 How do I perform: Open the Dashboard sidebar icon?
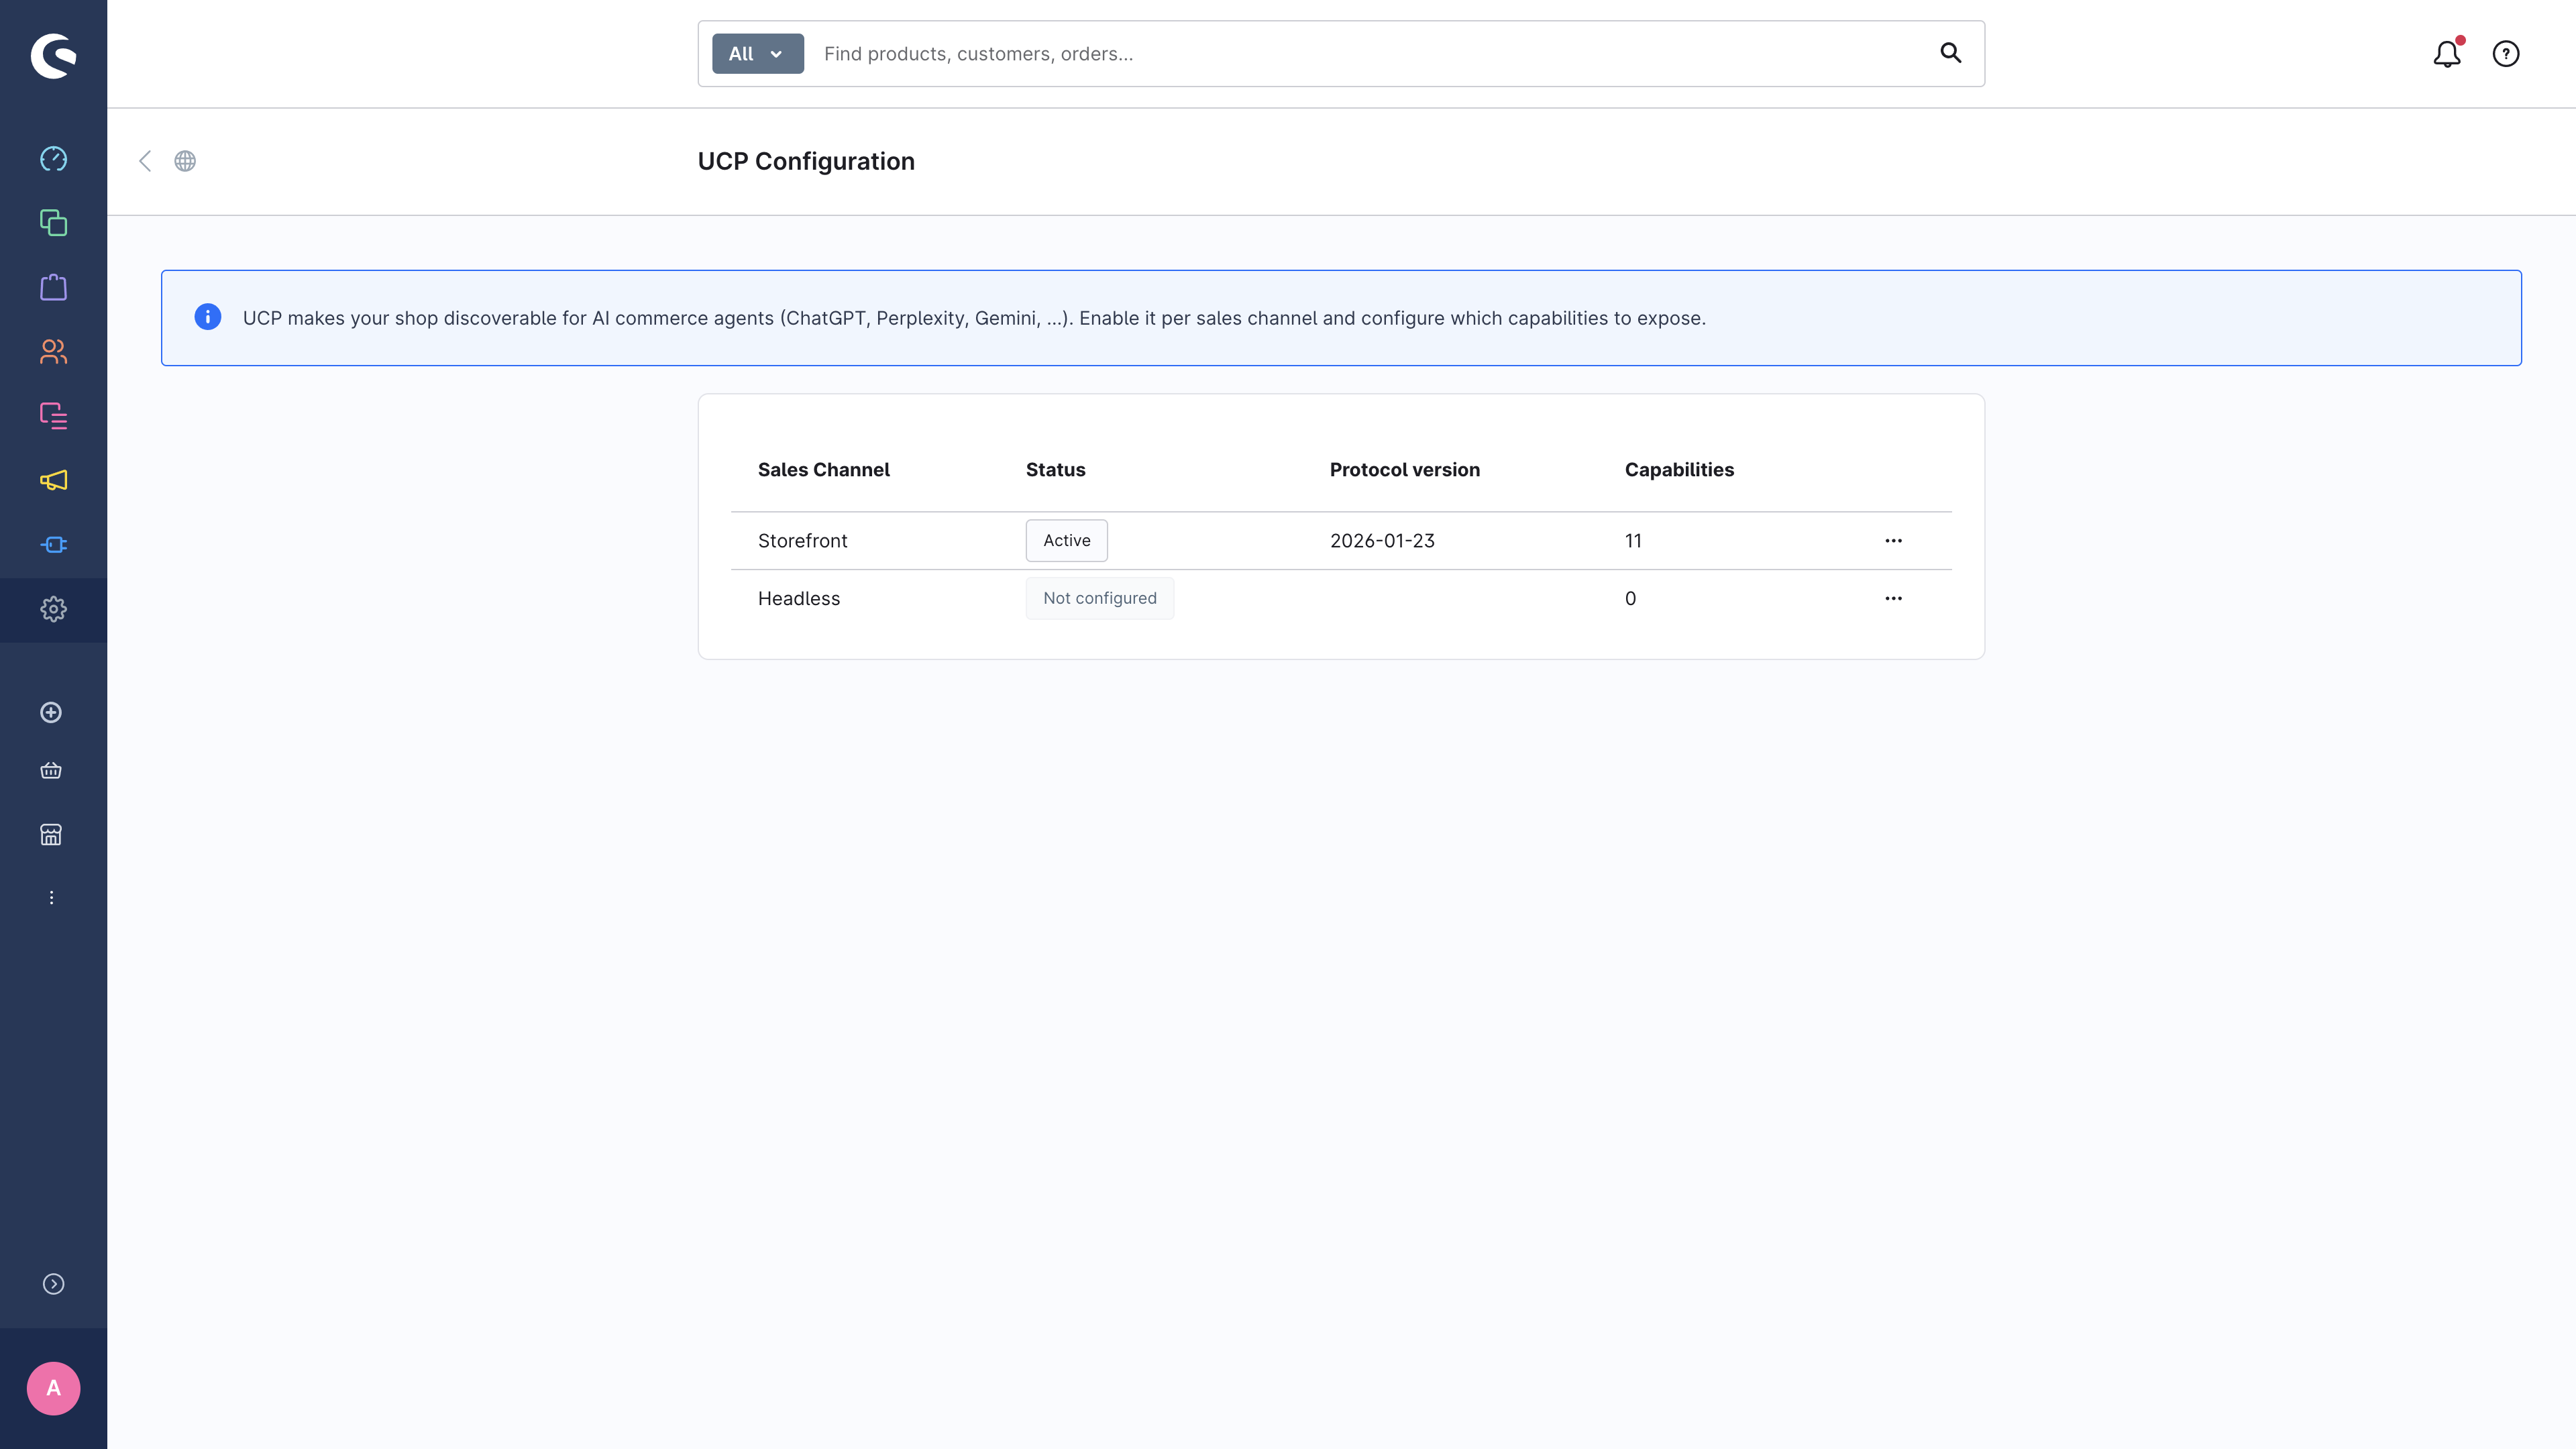coord(53,159)
